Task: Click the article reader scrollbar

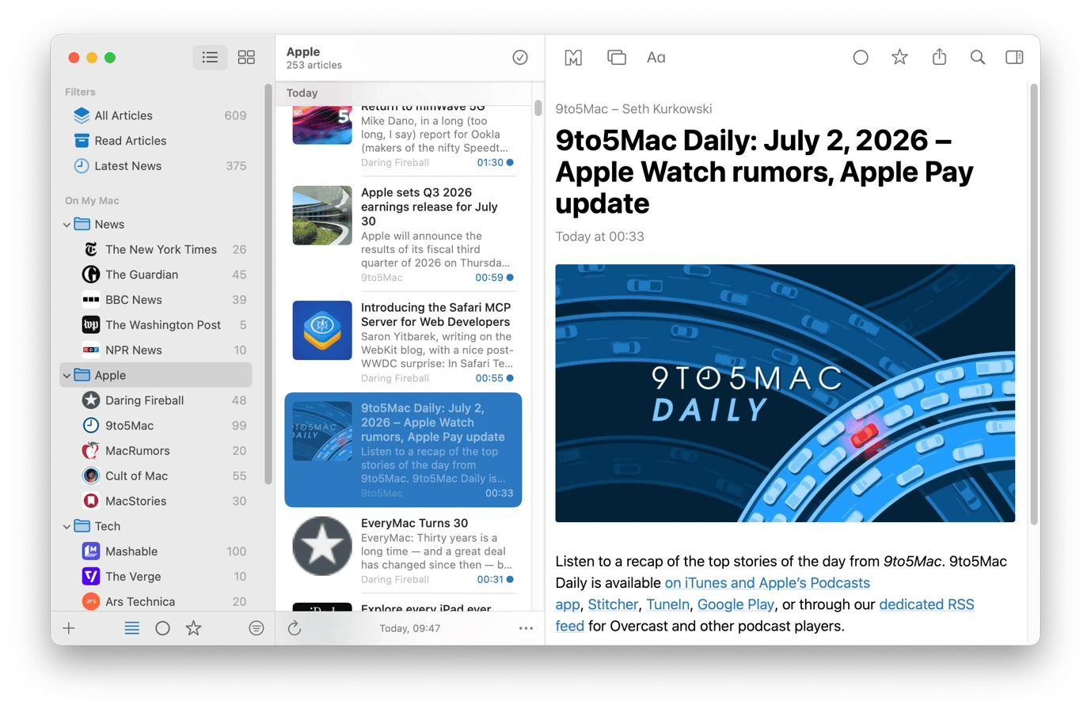Action: [1033, 305]
